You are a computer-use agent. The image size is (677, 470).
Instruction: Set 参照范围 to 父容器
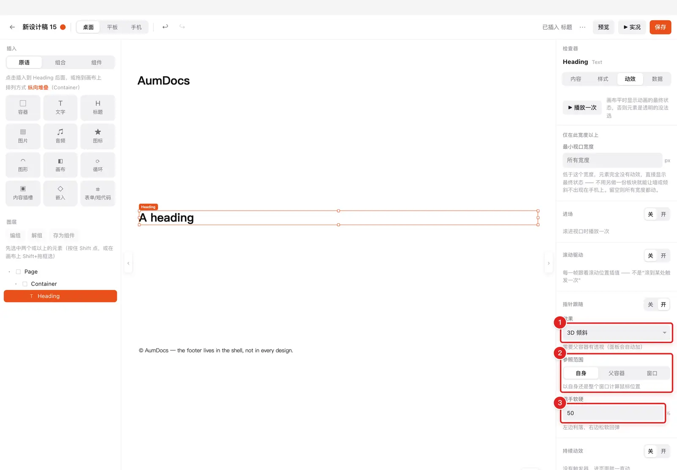coord(616,373)
